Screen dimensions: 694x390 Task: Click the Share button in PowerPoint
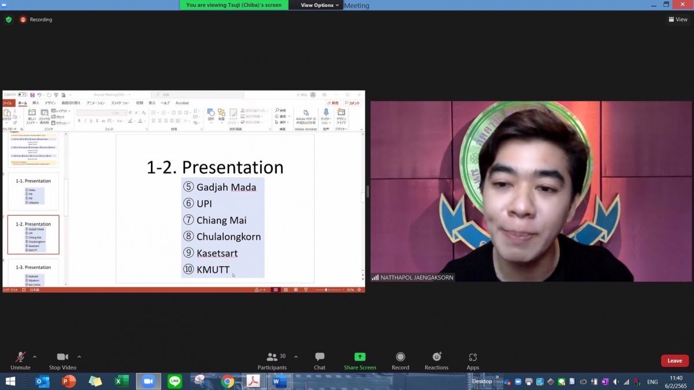tap(334, 103)
